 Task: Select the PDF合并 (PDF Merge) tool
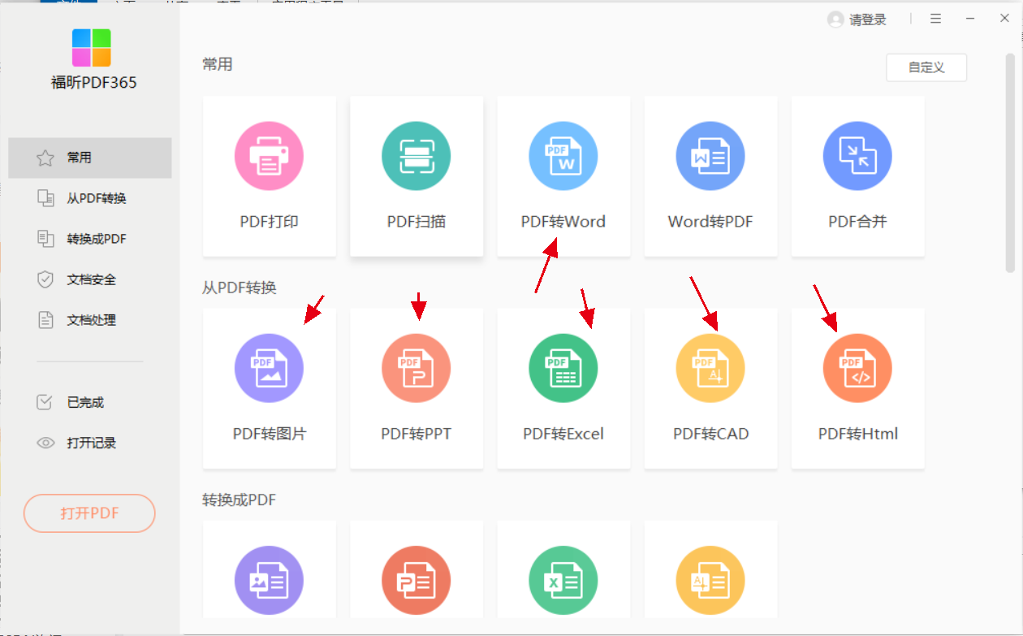857,176
